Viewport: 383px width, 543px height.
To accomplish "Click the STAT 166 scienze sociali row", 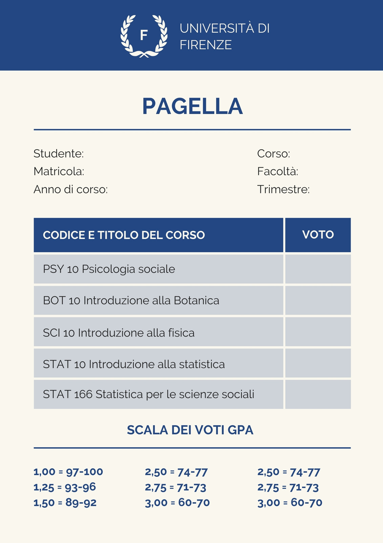I will click(158, 394).
